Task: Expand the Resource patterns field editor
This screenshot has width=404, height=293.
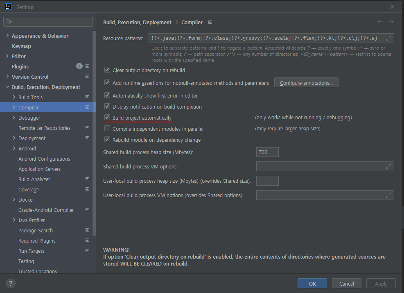Action: coord(388,38)
